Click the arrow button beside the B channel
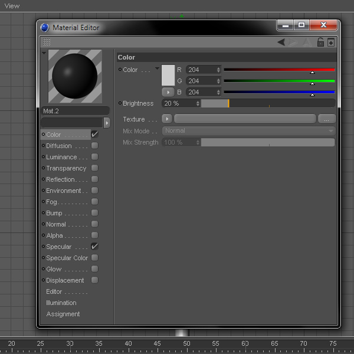 coord(168,92)
